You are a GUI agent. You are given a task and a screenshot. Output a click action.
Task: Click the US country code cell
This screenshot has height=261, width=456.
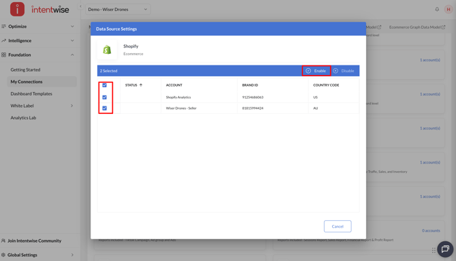coord(315,97)
